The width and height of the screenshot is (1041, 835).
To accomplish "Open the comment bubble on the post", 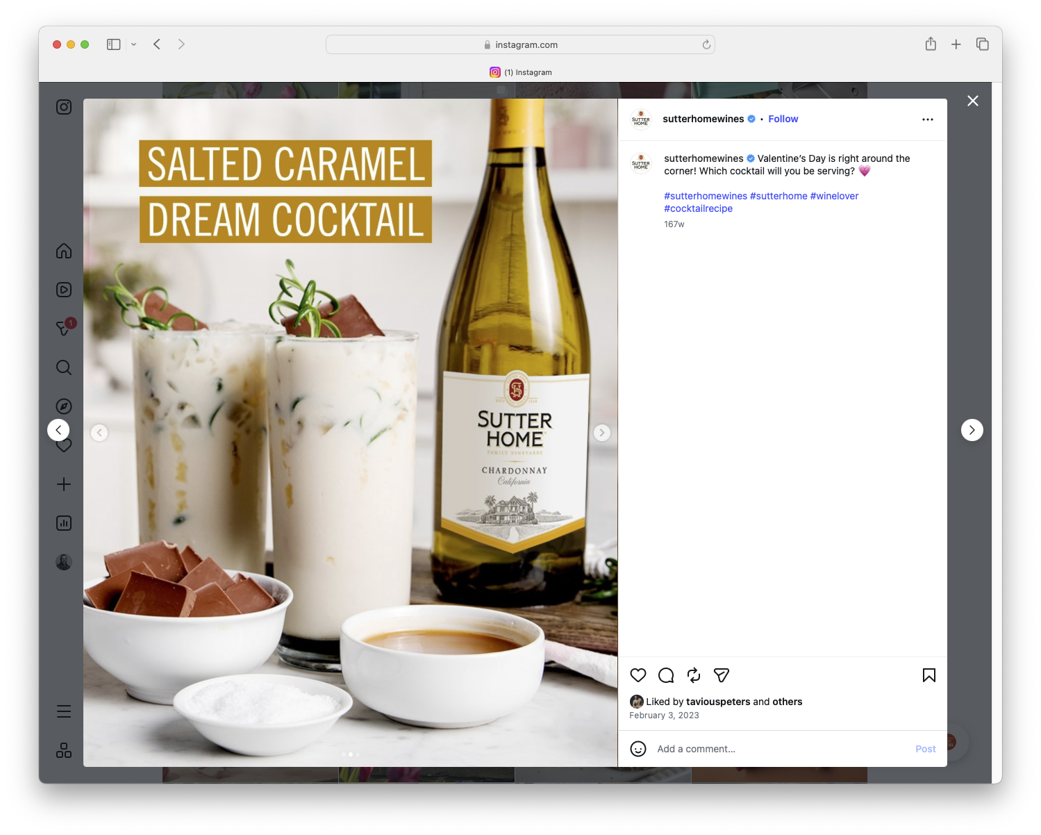I will (x=665, y=675).
